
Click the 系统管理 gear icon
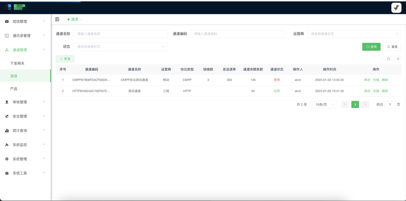[x=7, y=159]
